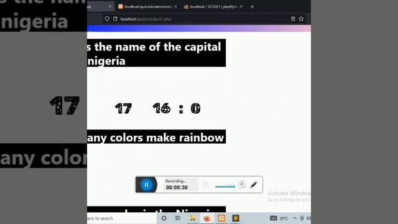Click the Firefox icon on taskbar
The height and width of the screenshot is (224, 398).
pyautogui.click(x=207, y=218)
